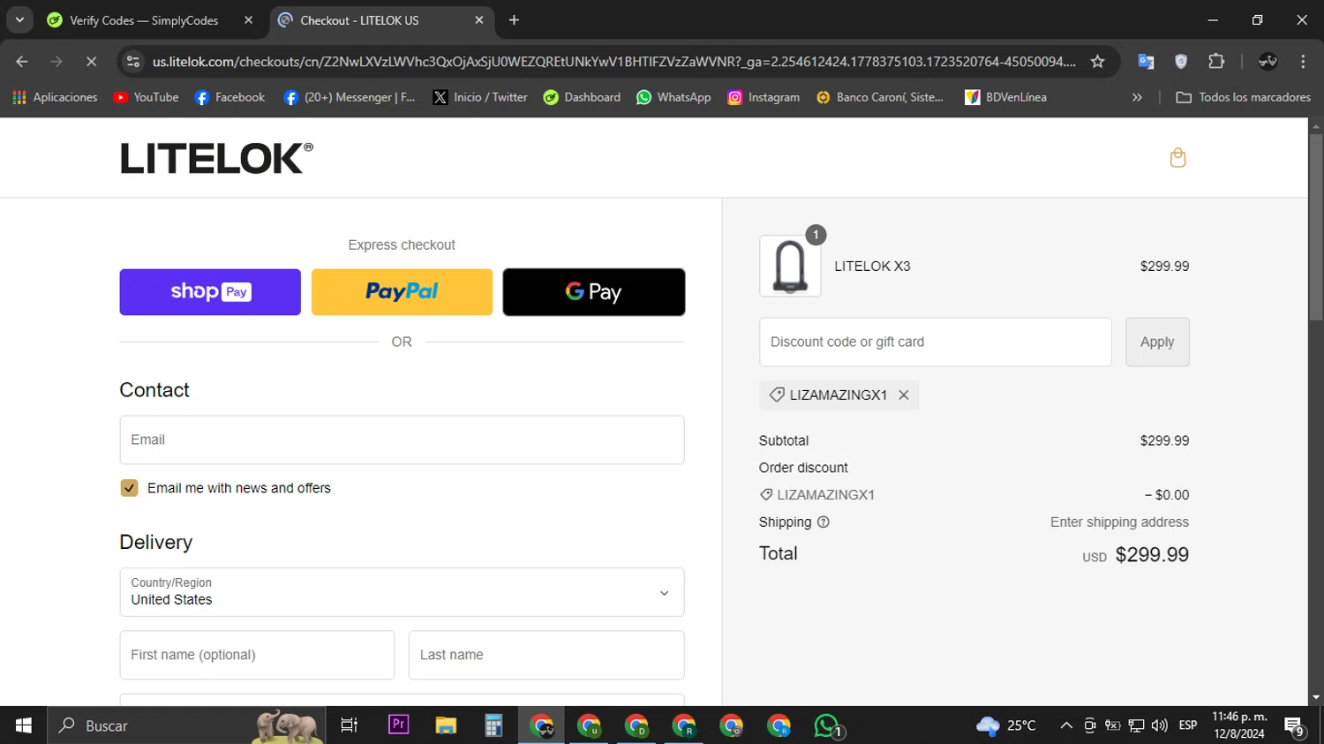Open the Aplicaciones apps bookmark
Image resolution: width=1324 pixels, height=744 pixels.
coord(55,97)
